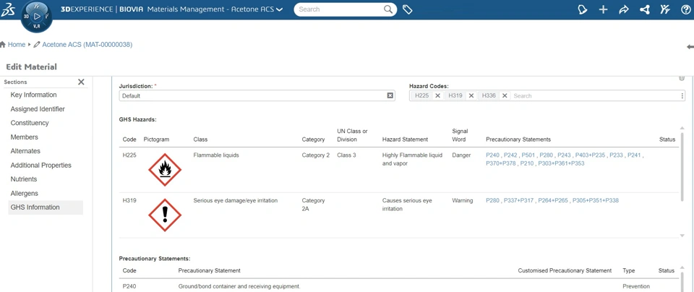Viewport: 694px width, 292px height.
Task: Open the P337+P317 precautionary link
Action: coord(519,200)
